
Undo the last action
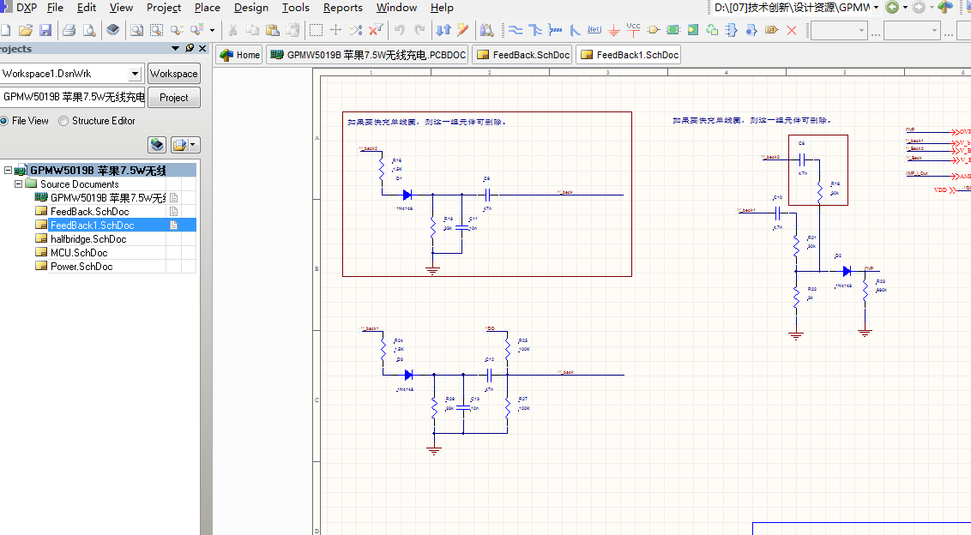400,30
